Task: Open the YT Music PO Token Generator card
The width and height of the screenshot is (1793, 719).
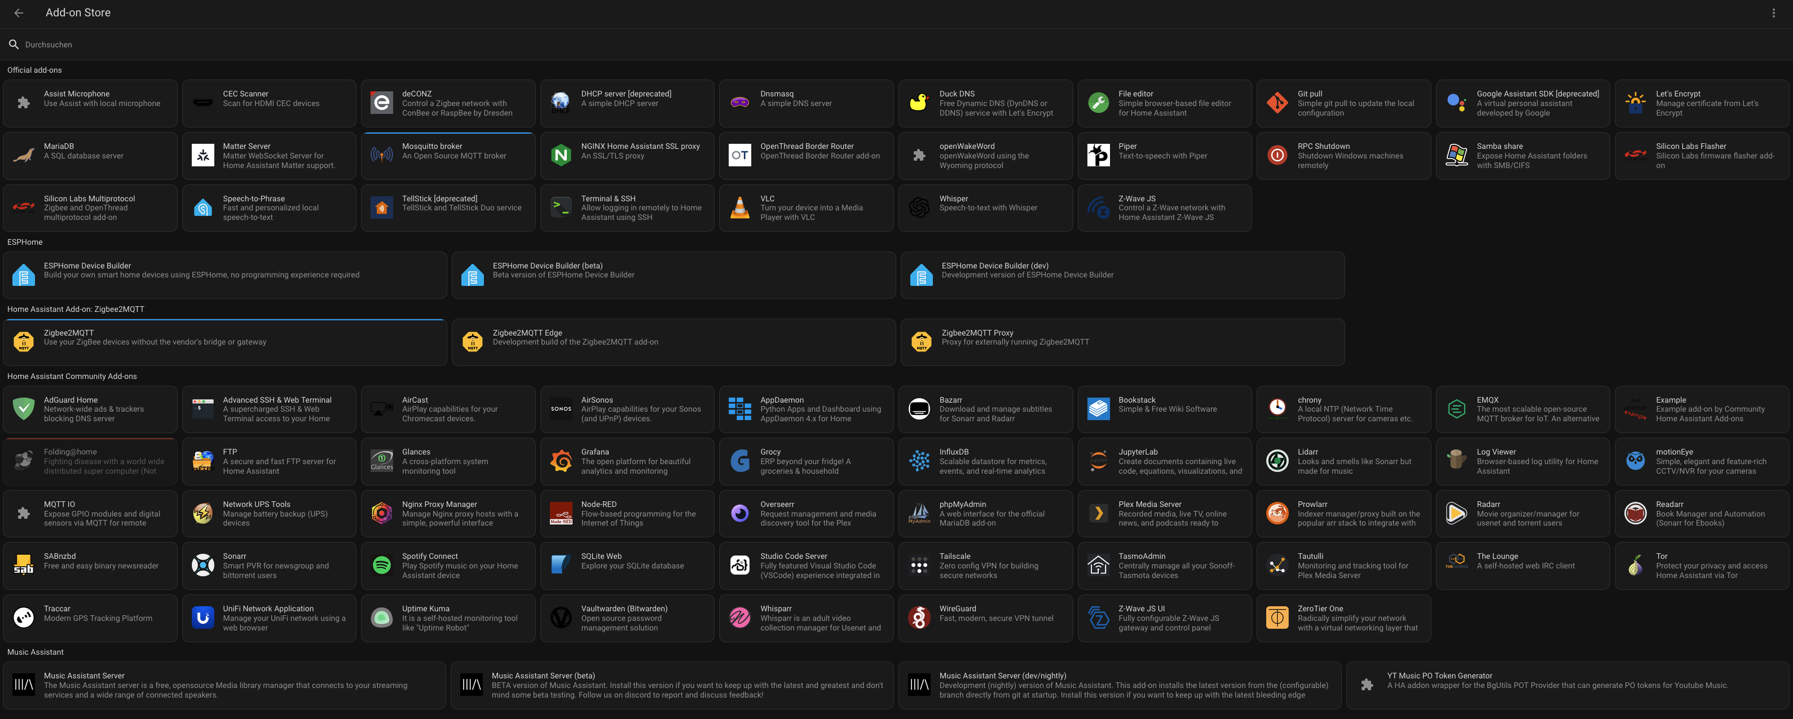Action: coord(1567,685)
